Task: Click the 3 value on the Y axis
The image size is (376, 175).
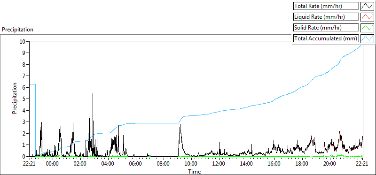Action: [24, 122]
